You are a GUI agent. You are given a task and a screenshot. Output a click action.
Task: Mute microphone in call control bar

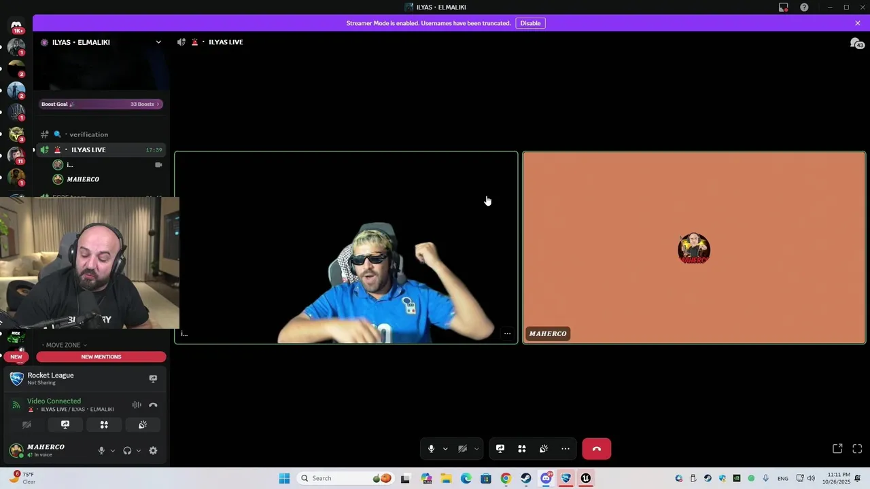(x=431, y=449)
